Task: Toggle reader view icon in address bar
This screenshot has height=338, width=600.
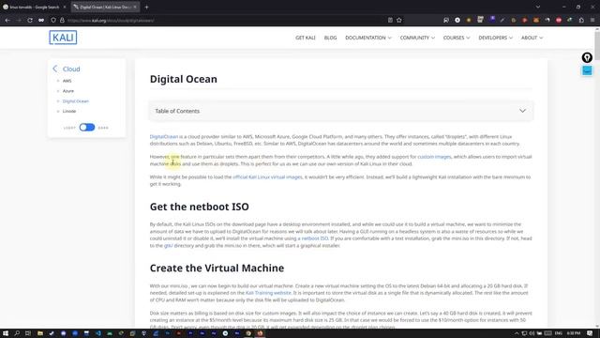Action: (x=390, y=21)
